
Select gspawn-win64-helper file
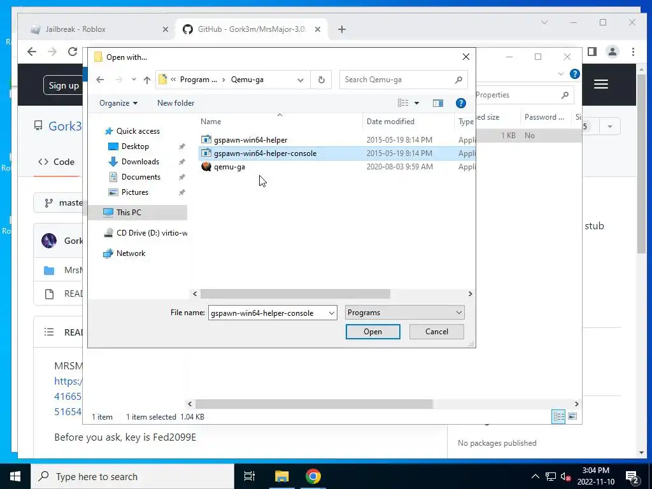(250, 140)
